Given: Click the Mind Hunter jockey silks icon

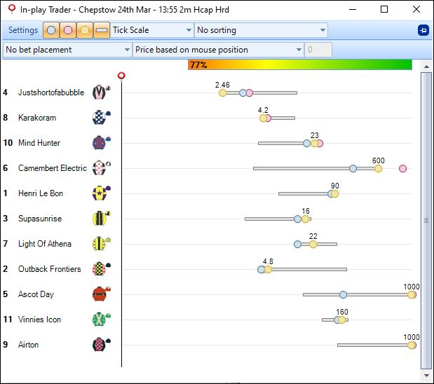Looking at the screenshot, I should [x=102, y=142].
